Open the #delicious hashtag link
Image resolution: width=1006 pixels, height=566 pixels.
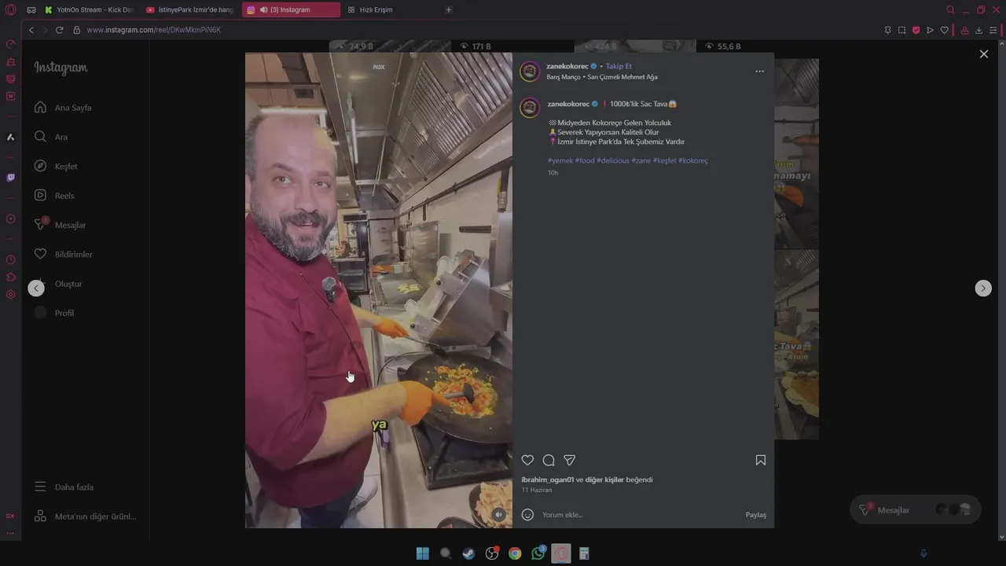[x=613, y=160]
